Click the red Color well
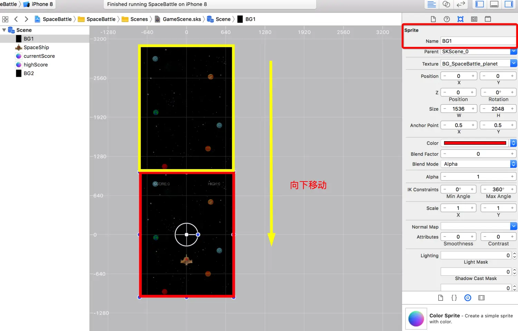The width and height of the screenshot is (518, 331). click(x=475, y=143)
